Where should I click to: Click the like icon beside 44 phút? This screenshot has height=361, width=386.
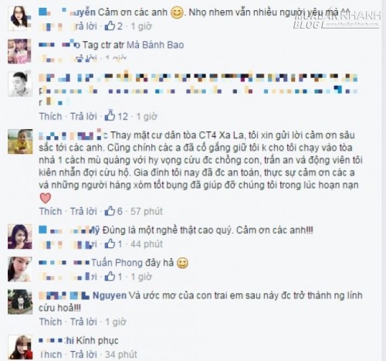110,244
